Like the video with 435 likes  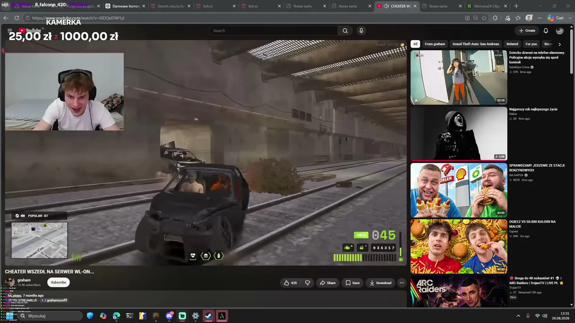point(291,283)
